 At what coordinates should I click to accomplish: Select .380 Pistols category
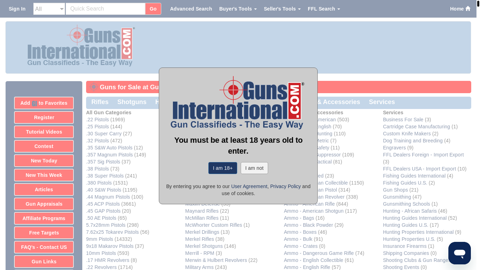coord(99,183)
